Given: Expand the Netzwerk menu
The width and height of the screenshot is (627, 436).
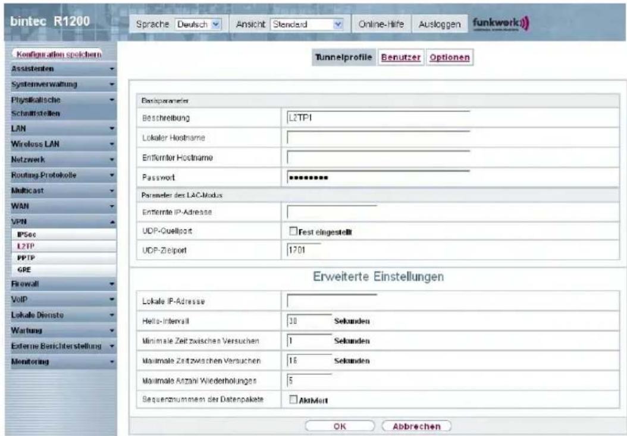Looking at the screenshot, I should (63, 160).
